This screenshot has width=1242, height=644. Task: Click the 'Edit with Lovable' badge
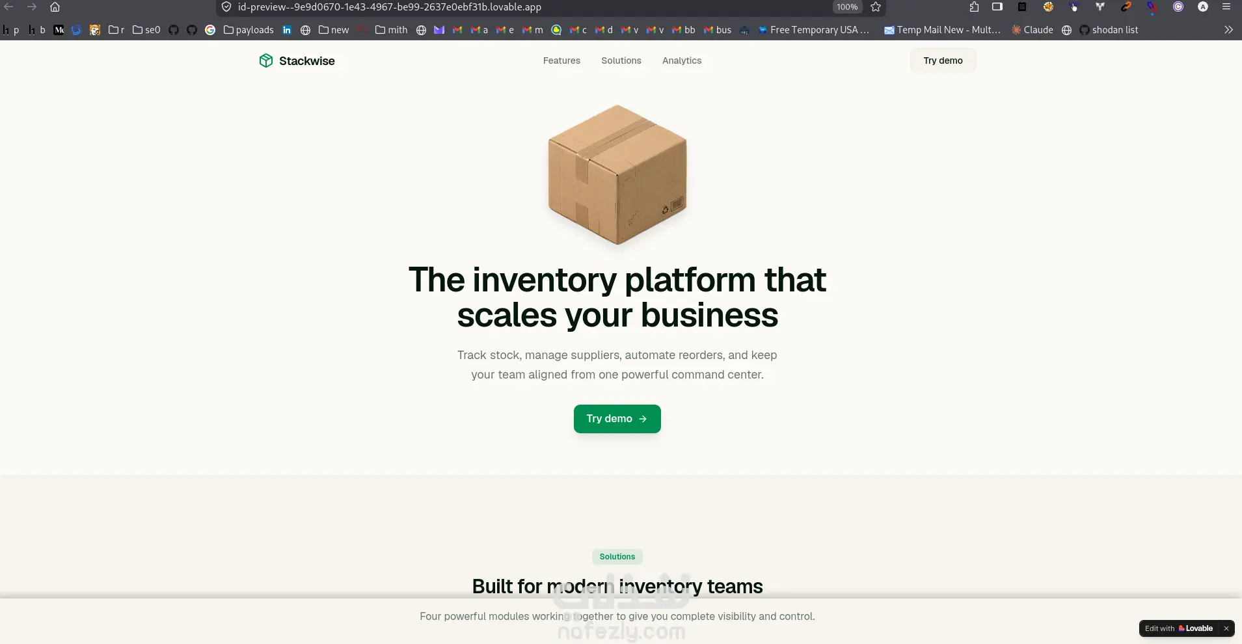[x=1179, y=628]
